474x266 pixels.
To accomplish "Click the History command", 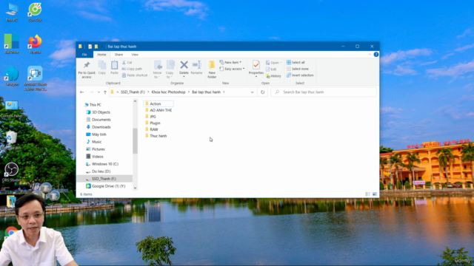I will point(273,76).
